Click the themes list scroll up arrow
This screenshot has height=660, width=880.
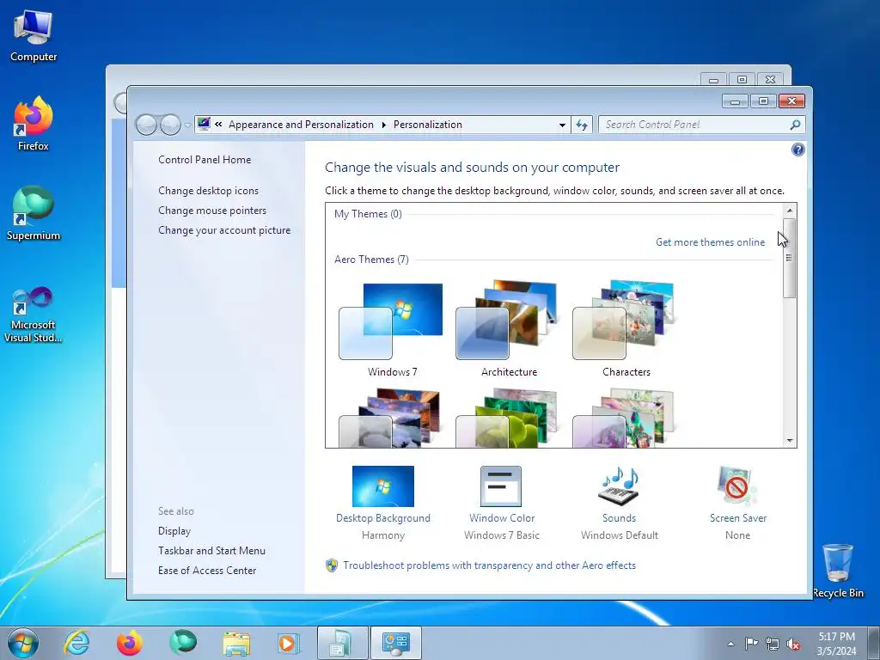click(789, 211)
